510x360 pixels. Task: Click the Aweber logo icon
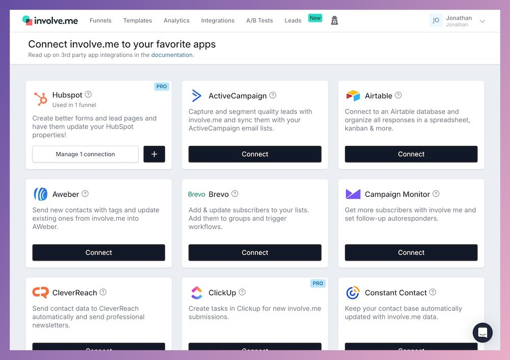[40, 194]
